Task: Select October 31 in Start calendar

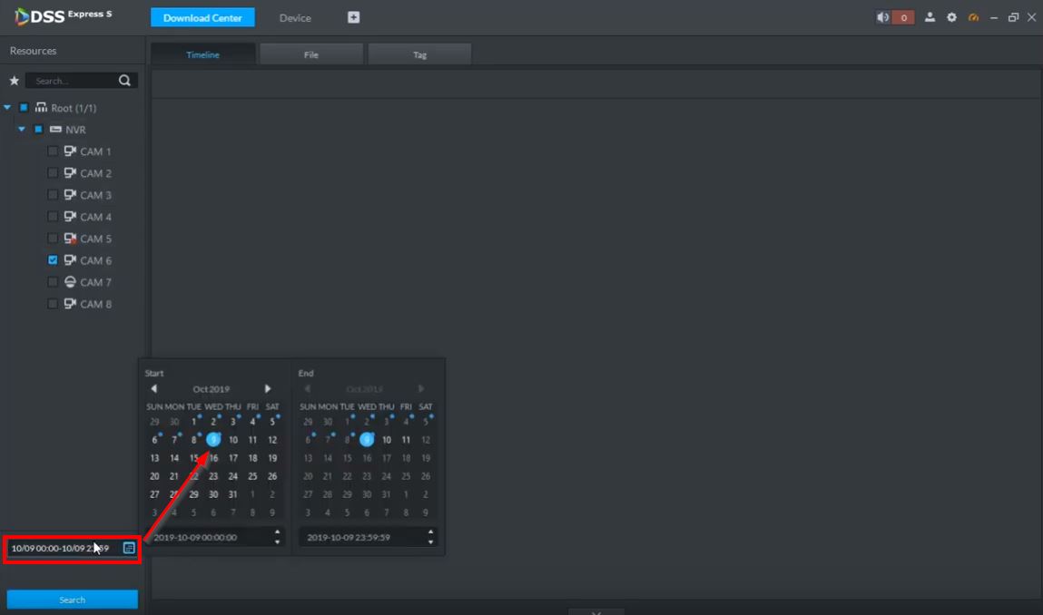Action: tap(232, 494)
